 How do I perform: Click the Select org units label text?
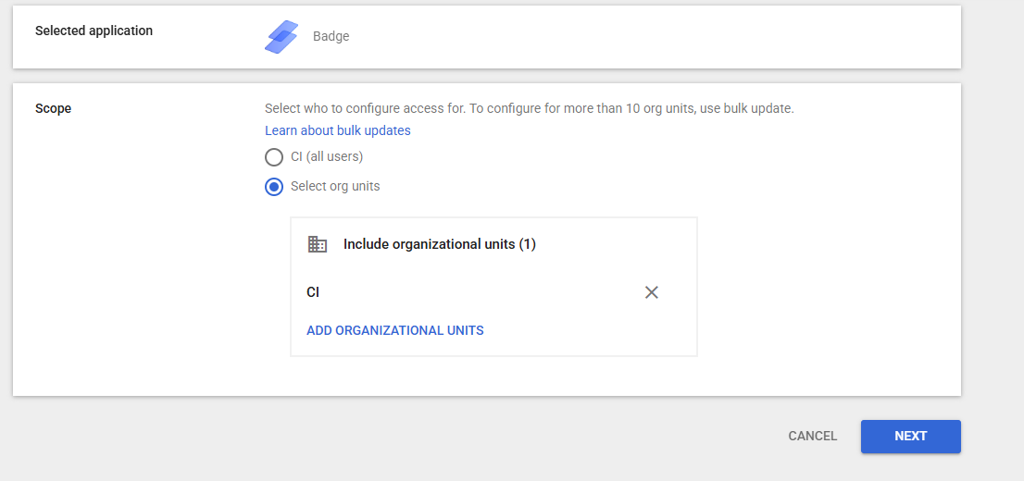pyautogui.click(x=335, y=186)
